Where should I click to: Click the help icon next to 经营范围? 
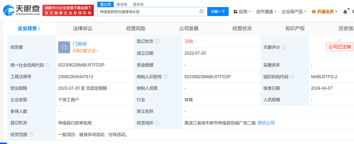coord(31,135)
